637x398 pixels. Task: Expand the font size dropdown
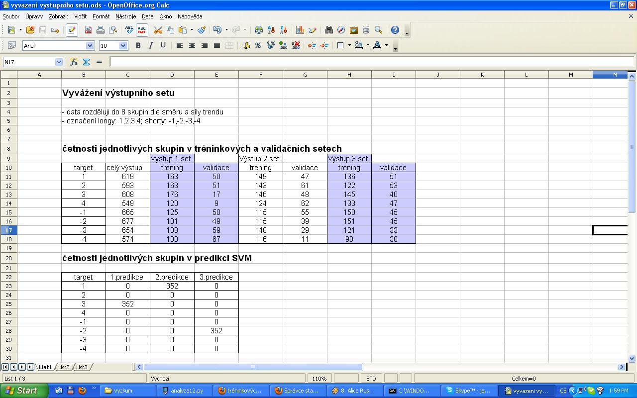123,46
